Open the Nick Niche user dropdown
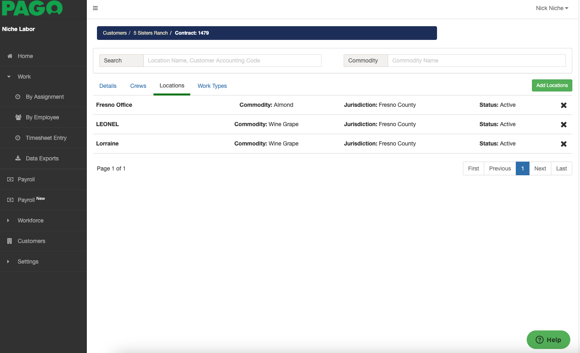The width and height of the screenshot is (580, 353). 551,8
